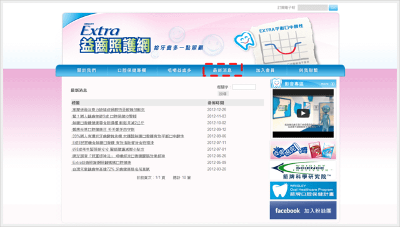
Task: Click the Extra gum products promo banner
Action: (303, 150)
